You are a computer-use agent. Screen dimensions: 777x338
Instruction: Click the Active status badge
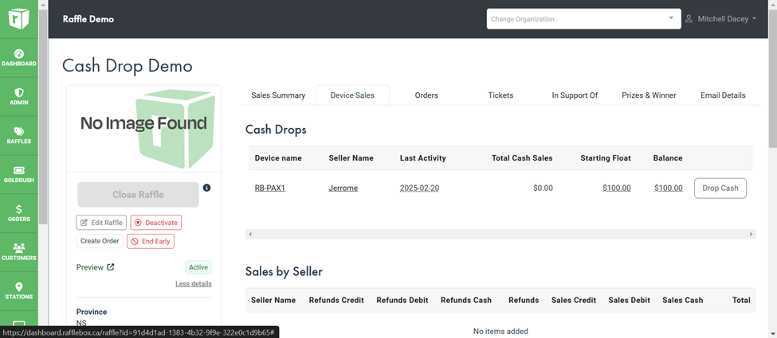(198, 267)
